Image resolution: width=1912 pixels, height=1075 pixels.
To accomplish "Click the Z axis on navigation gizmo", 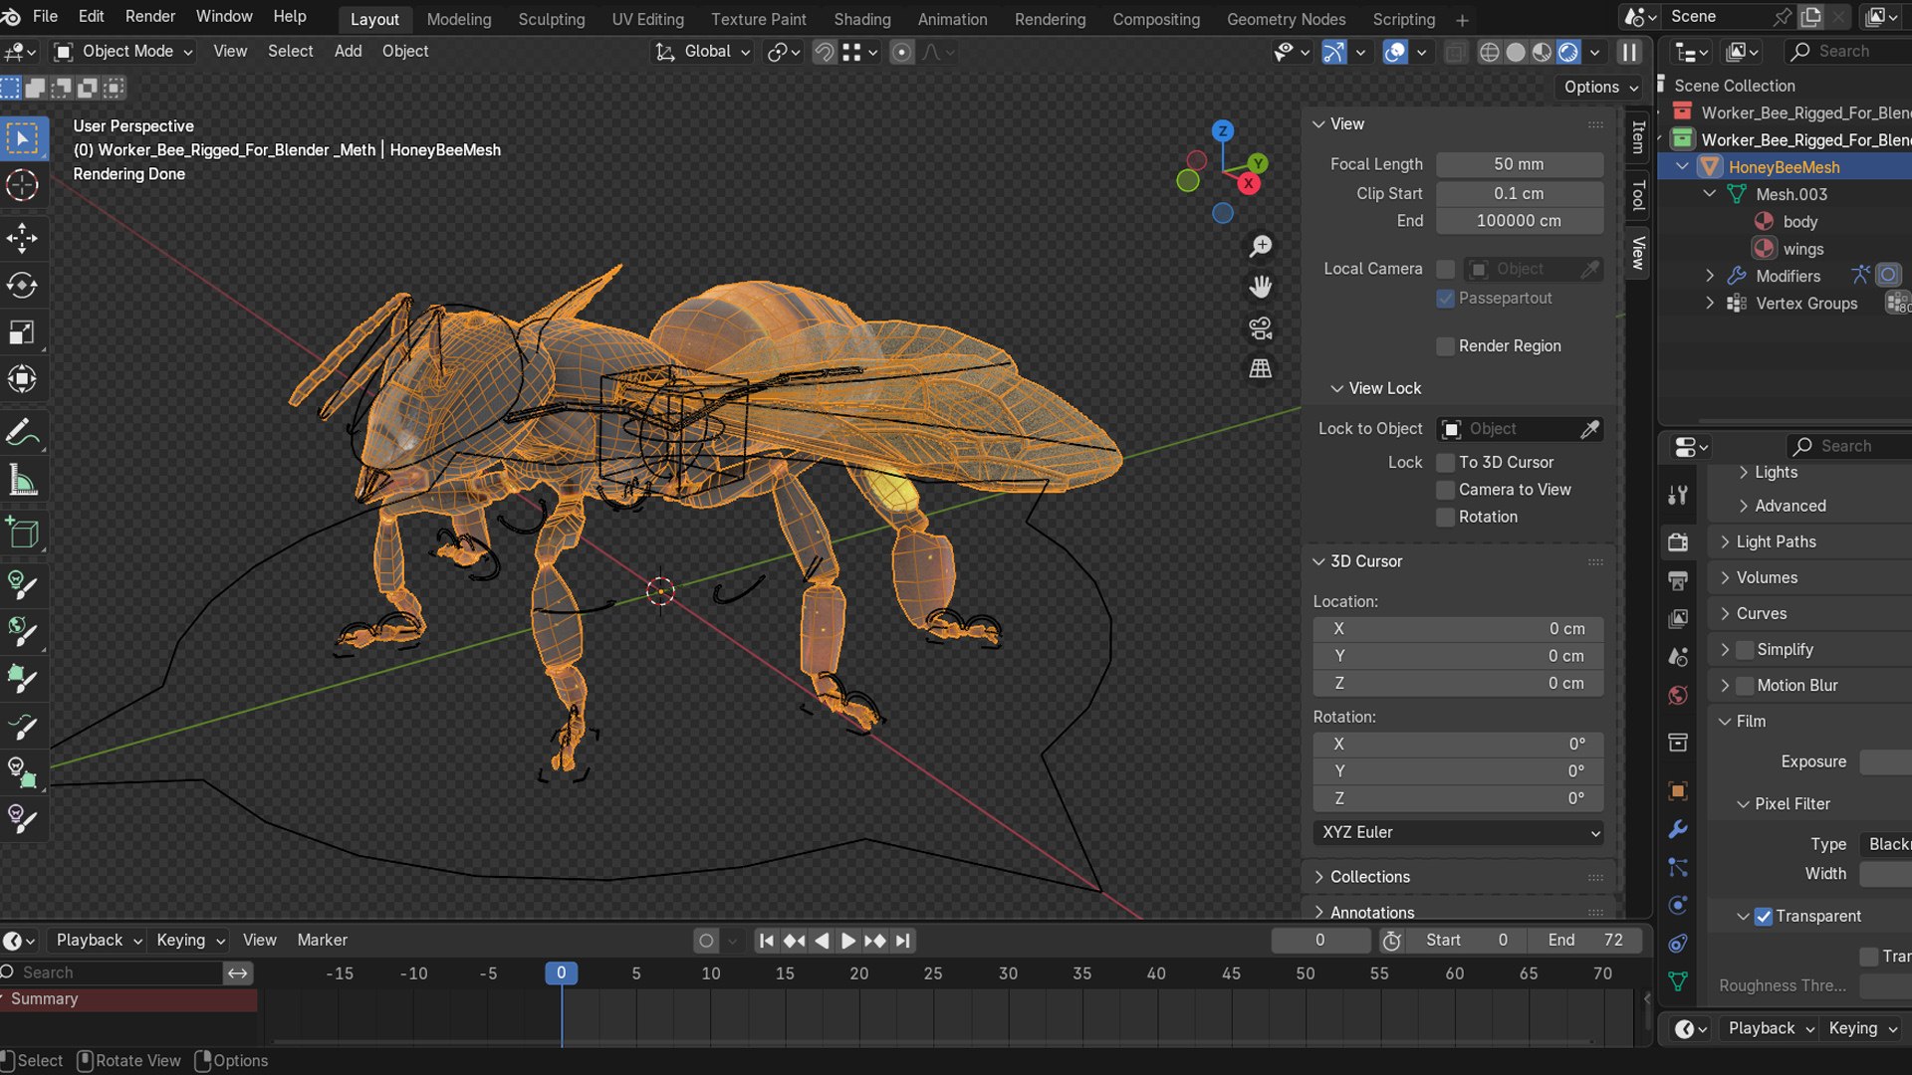I will pyautogui.click(x=1223, y=130).
